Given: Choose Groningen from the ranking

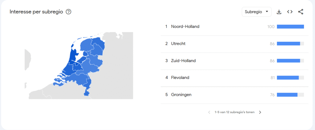Looking at the screenshot, I should (181, 95).
